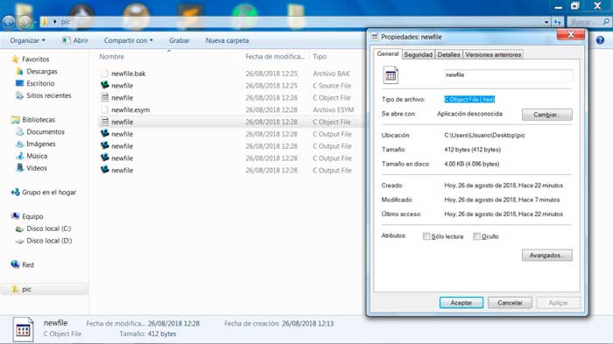Switch to the Seguridad tab
The width and height of the screenshot is (613, 344).
418,55
